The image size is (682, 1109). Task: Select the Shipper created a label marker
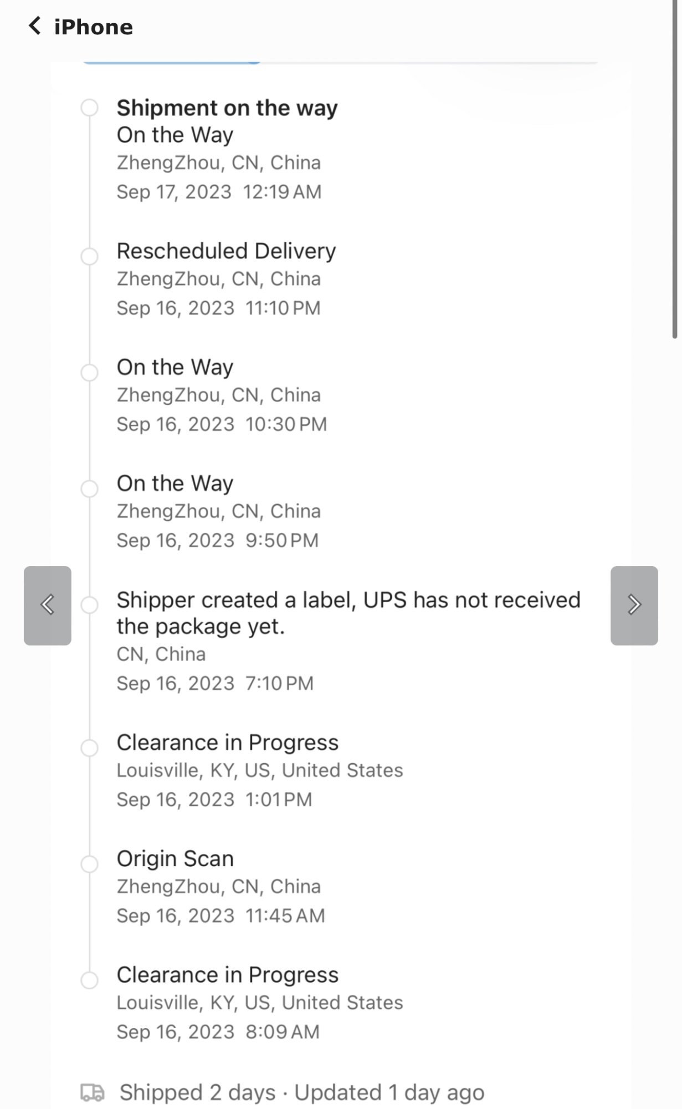(x=90, y=604)
